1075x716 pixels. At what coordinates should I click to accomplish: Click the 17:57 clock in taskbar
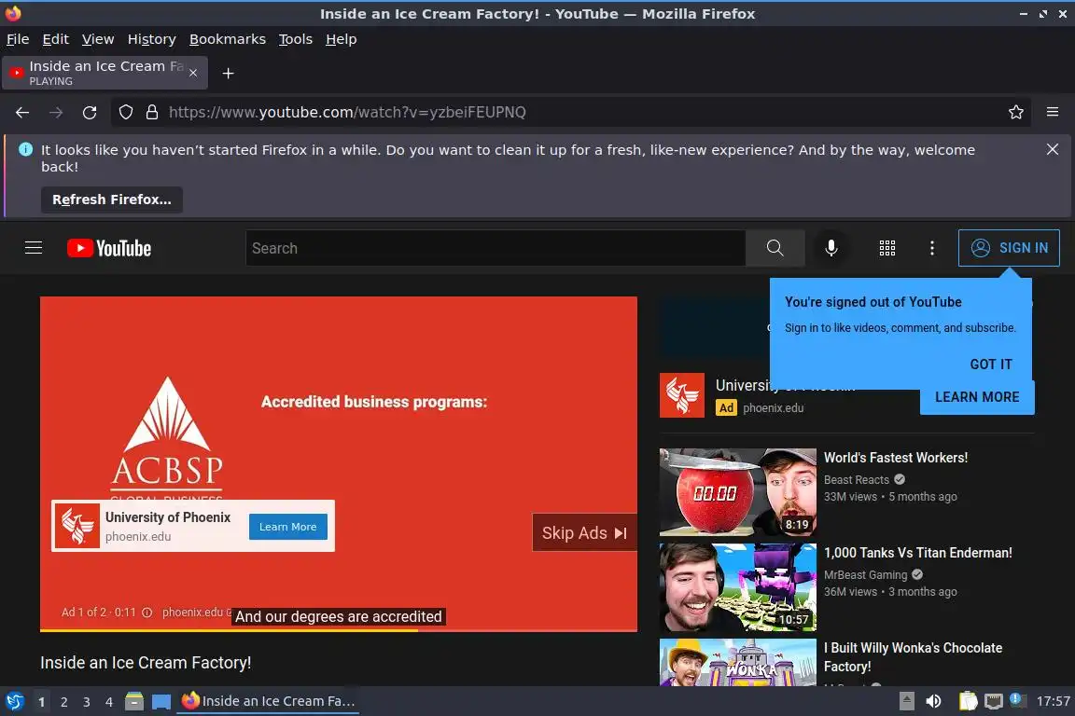click(1053, 702)
